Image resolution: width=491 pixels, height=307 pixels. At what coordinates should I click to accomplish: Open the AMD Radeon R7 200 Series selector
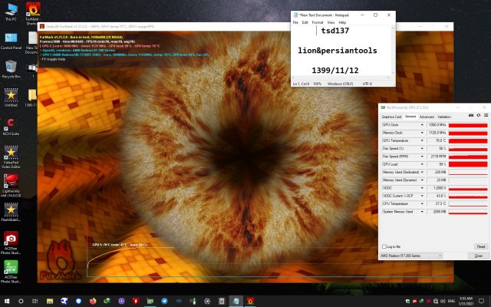(412, 256)
